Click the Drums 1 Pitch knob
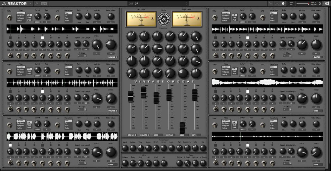Screen dimensions: 331x171 click(x=97, y=44)
